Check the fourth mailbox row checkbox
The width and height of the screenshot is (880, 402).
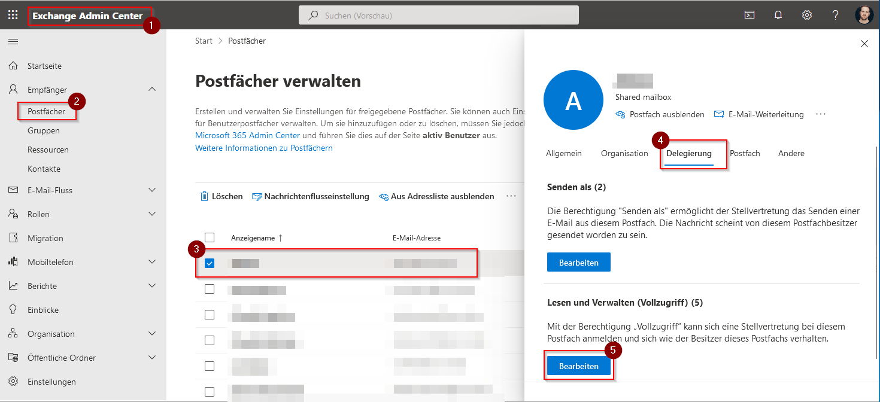(210, 340)
